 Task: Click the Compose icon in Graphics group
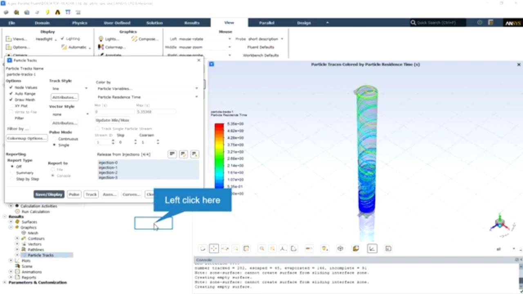point(134,39)
